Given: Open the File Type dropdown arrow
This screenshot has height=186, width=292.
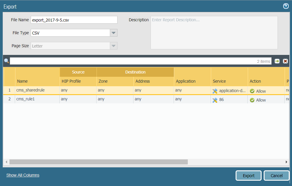Looking at the screenshot, I should coord(114,33).
